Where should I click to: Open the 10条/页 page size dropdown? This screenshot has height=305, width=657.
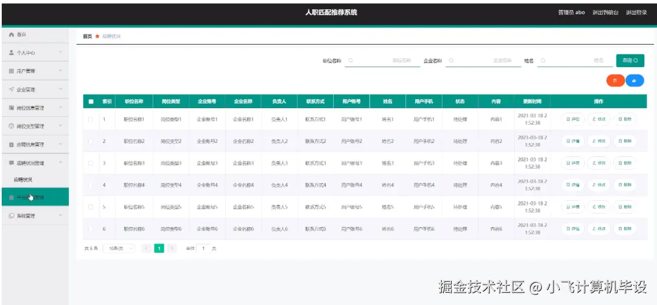pyautogui.click(x=119, y=248)
